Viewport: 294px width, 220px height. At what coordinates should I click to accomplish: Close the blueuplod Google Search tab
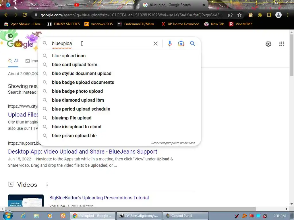pyautogui.click(x=204, y=5)
